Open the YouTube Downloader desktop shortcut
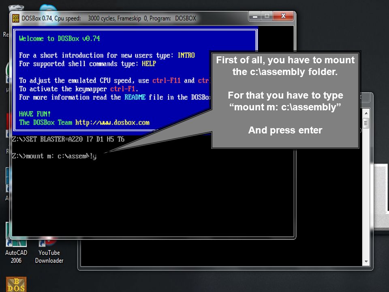The image size is (389, 292). (49, 250)
